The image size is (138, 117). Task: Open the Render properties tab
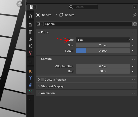pyautogui.click(x=30, y=25)
